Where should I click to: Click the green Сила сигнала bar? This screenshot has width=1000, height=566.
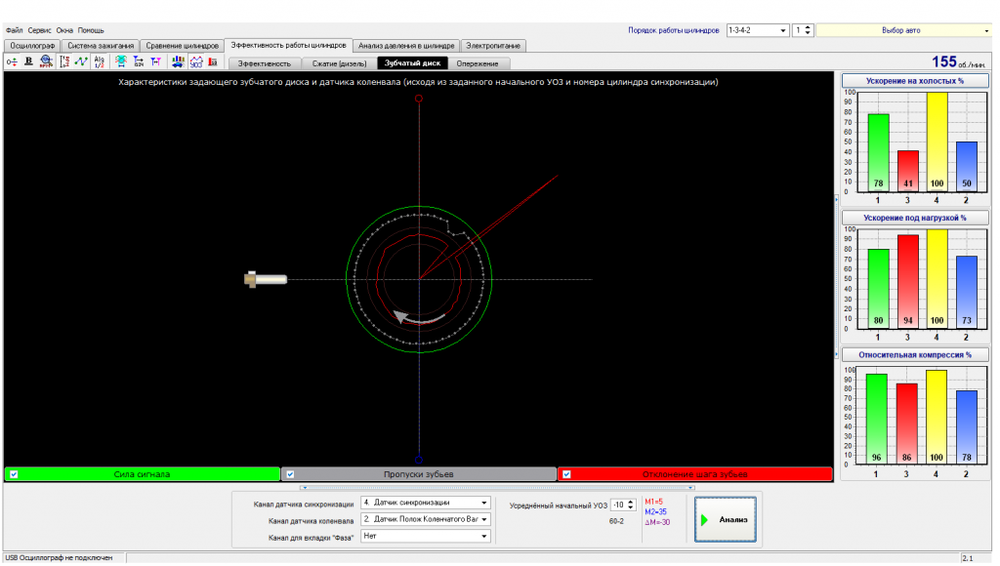pos(143,474)
